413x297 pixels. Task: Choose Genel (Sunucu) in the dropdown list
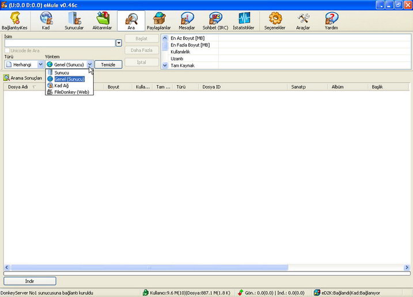pyautogui.click(x=70, y=79)
